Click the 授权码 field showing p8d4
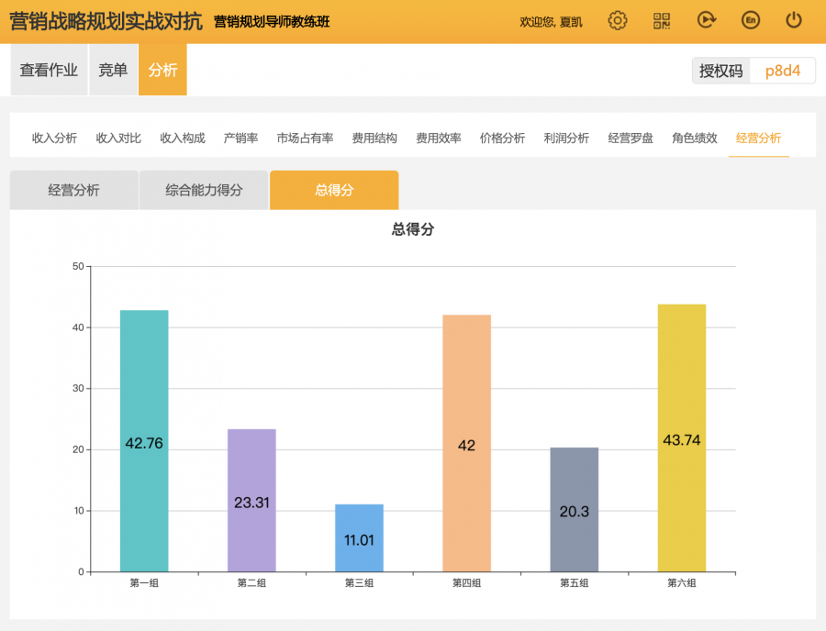The image size is (826, 631). 782,71
